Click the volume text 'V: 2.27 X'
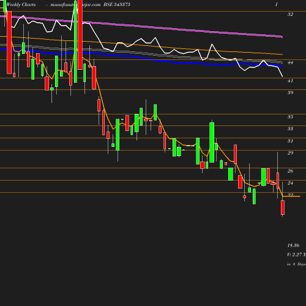The width and height of the screenshot is (306, 306). point(296,255)
